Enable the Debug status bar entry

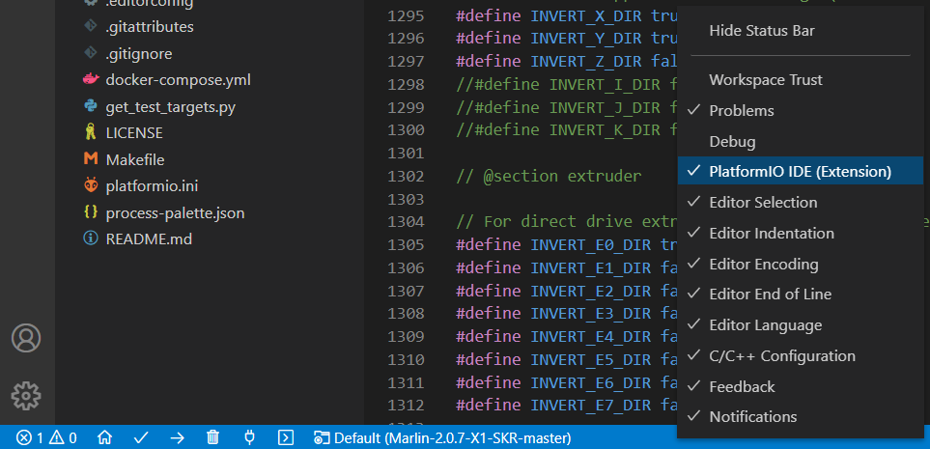point(732,141)
